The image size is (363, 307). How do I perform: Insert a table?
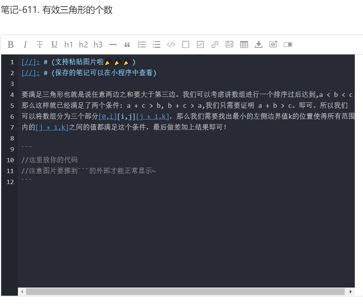(244, 44)
